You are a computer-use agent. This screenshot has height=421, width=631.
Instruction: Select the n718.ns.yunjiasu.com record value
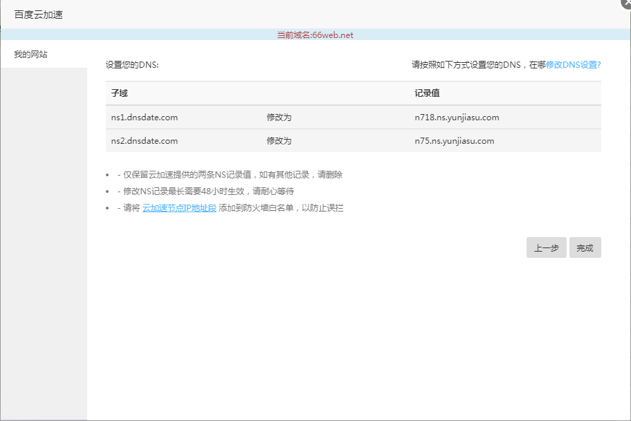click(457, 118)
